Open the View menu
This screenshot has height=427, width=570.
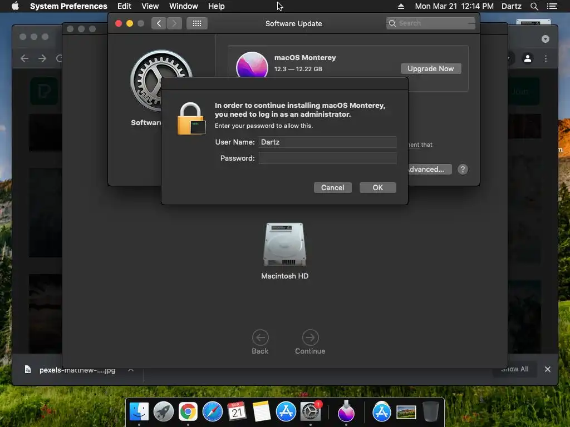[150, 6]
